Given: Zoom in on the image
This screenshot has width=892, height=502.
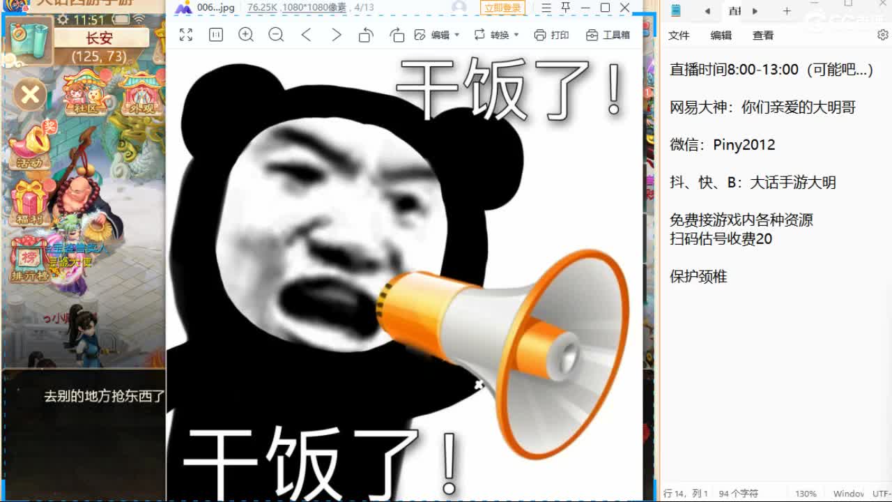Looking at the screenshot, I should tap(246, 35).
